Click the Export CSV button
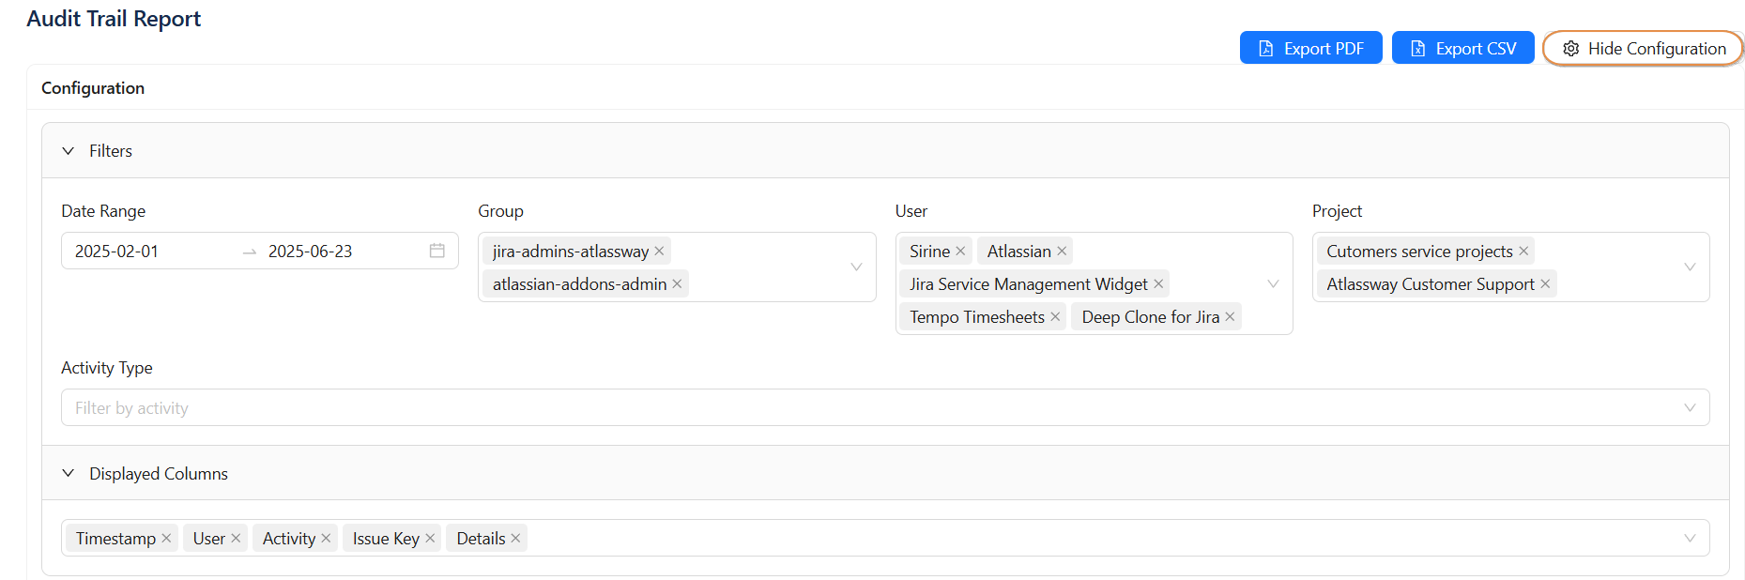 1462,48
